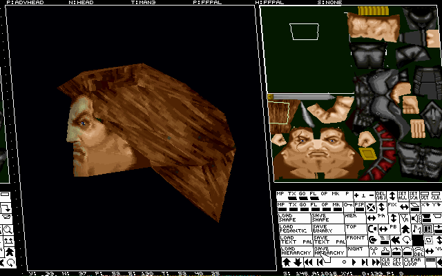Click the speaker sound icon
The image size is (442, 276).
(416, 218)
